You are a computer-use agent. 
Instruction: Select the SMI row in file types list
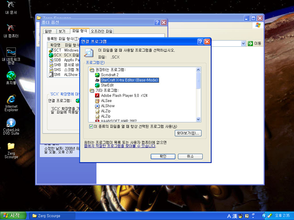tap(64, 75)
